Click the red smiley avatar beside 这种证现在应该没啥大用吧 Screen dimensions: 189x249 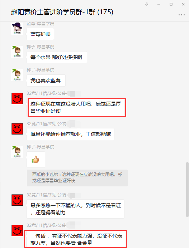[17, 98]
